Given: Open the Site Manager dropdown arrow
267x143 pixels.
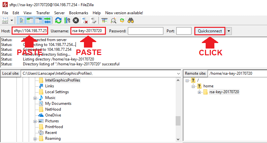Looking at the screenshot, I should pyautogui.click(x=12, y=21).
